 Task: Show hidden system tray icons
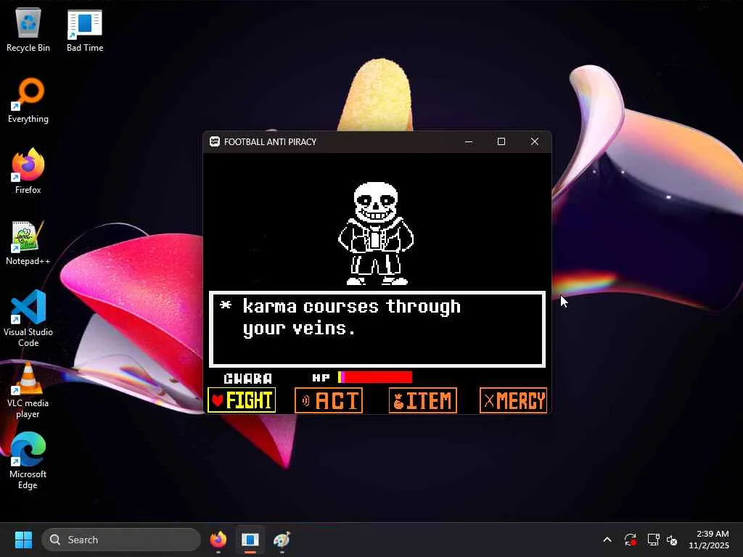click(x=607, y=540)
